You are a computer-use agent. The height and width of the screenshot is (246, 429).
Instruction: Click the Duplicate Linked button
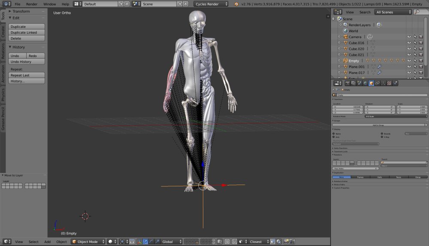click(x=27, y=32)
